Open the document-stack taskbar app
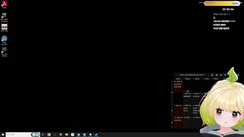The width and height of the screenshot is (244, 137). pyautogui.click(x=90, y=134)
